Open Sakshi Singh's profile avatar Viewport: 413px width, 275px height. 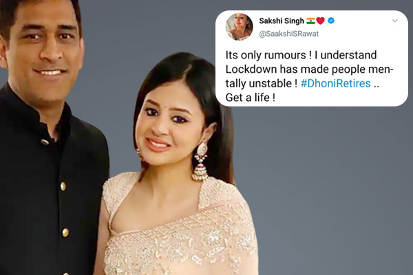point(239,27)
